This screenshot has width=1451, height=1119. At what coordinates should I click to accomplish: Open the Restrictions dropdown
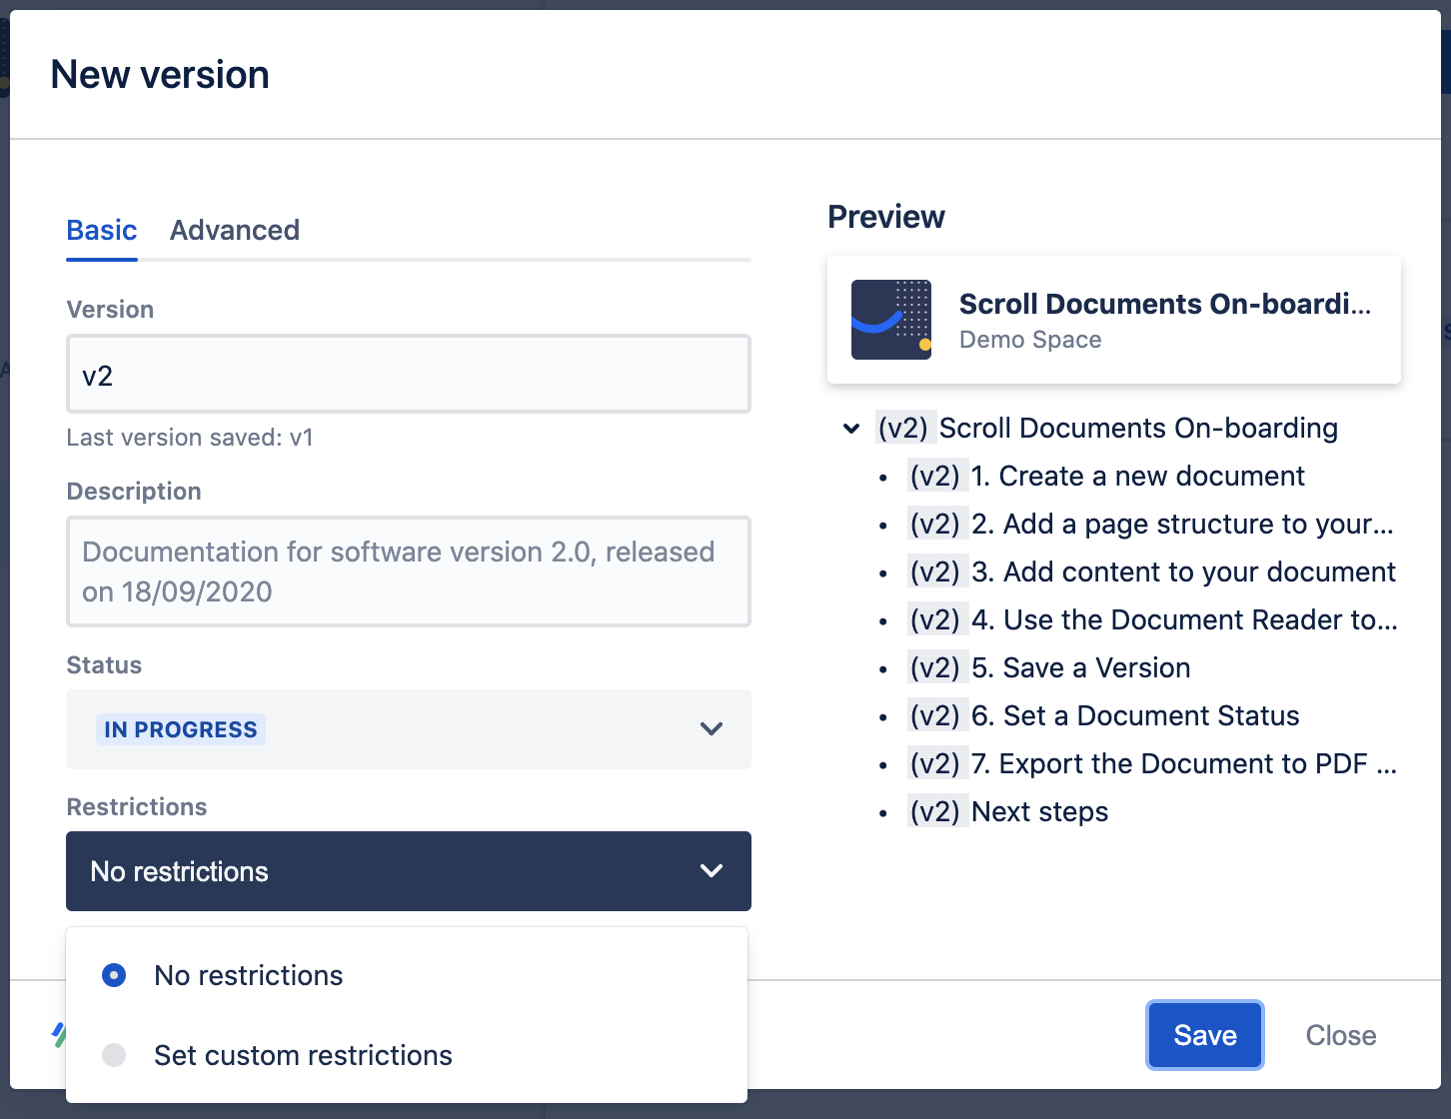pyautogui.click(x=408, y=871)
